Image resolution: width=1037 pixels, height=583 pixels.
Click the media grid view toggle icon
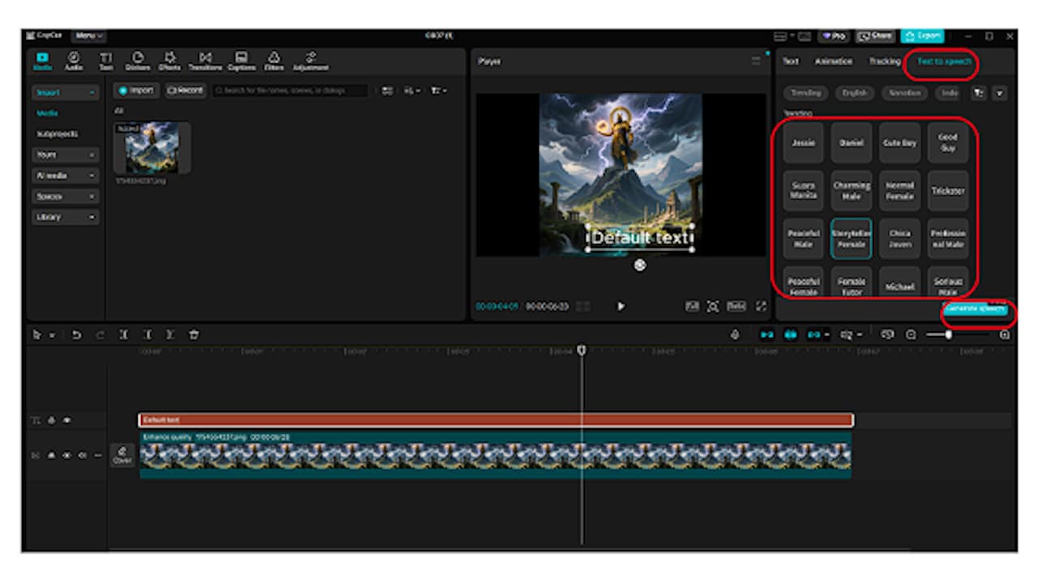[387, 91]
